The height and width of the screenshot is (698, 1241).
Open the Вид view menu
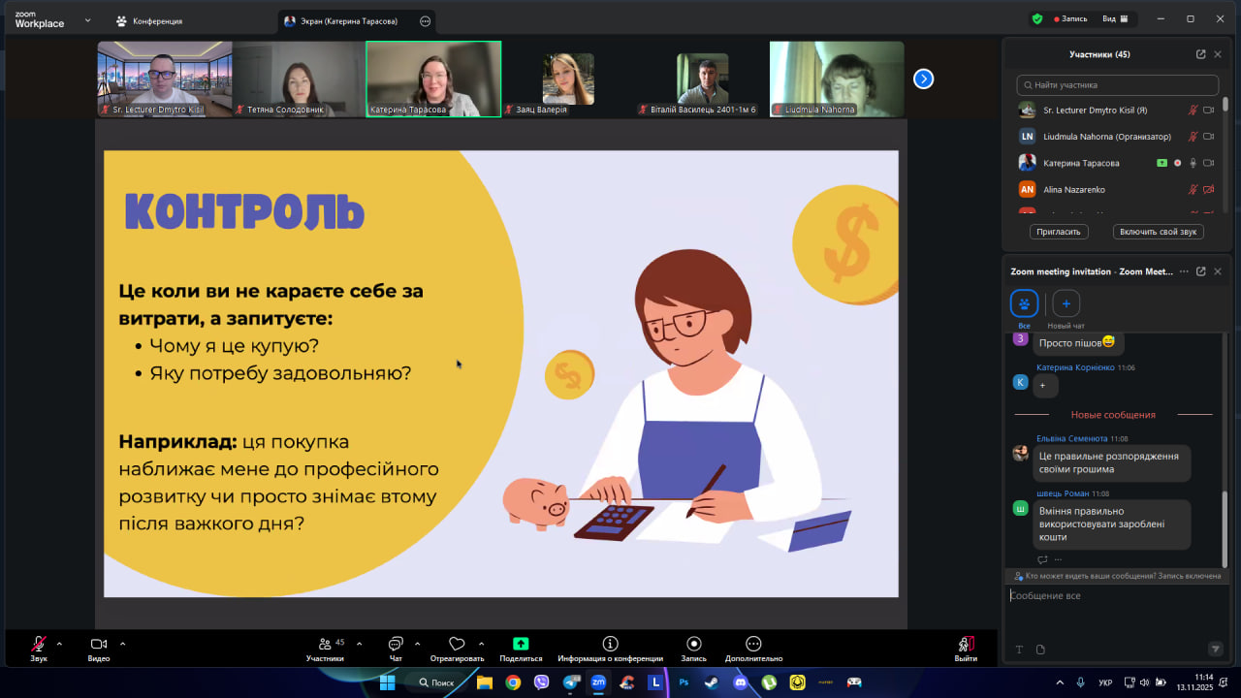1117,18
